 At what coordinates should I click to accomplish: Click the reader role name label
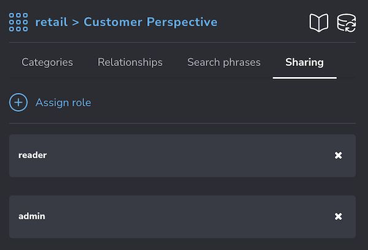click(33, 155)
